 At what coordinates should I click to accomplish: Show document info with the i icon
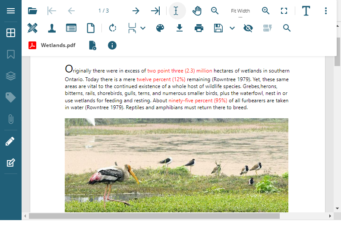click(112, 45)
